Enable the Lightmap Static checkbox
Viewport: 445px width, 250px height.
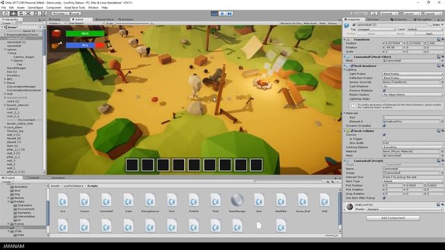coord(385,99)
